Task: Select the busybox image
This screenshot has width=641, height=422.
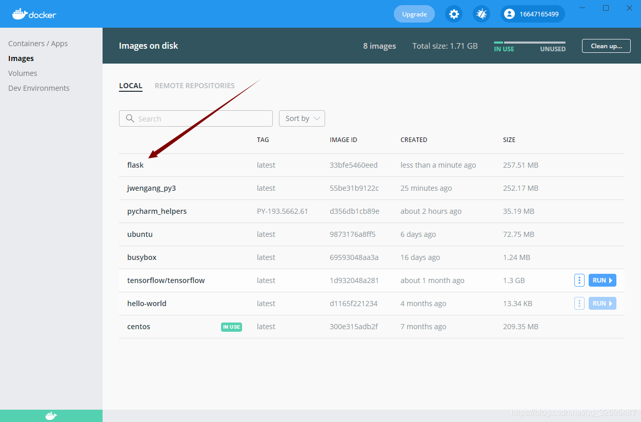Action: pos(142,257)
